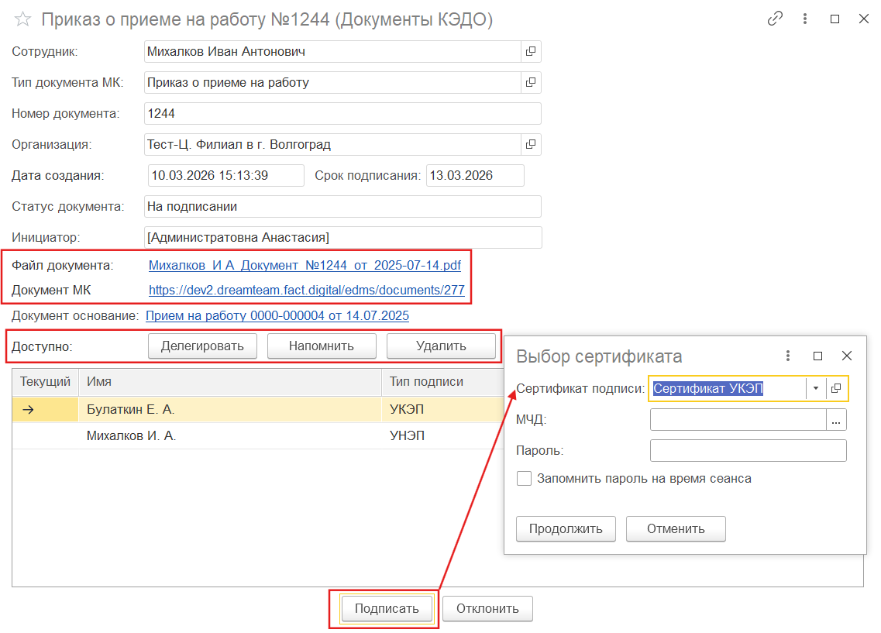Viewport: 881px width, 633px height.
Task: Open employee Михалков Иван Антонович record icon
Action: [x=531, y=52]
